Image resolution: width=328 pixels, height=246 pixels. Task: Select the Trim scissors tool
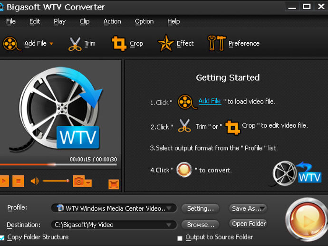coord(75,44)
